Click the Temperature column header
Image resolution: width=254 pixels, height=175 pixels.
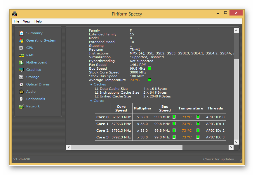tap(191, 109)
